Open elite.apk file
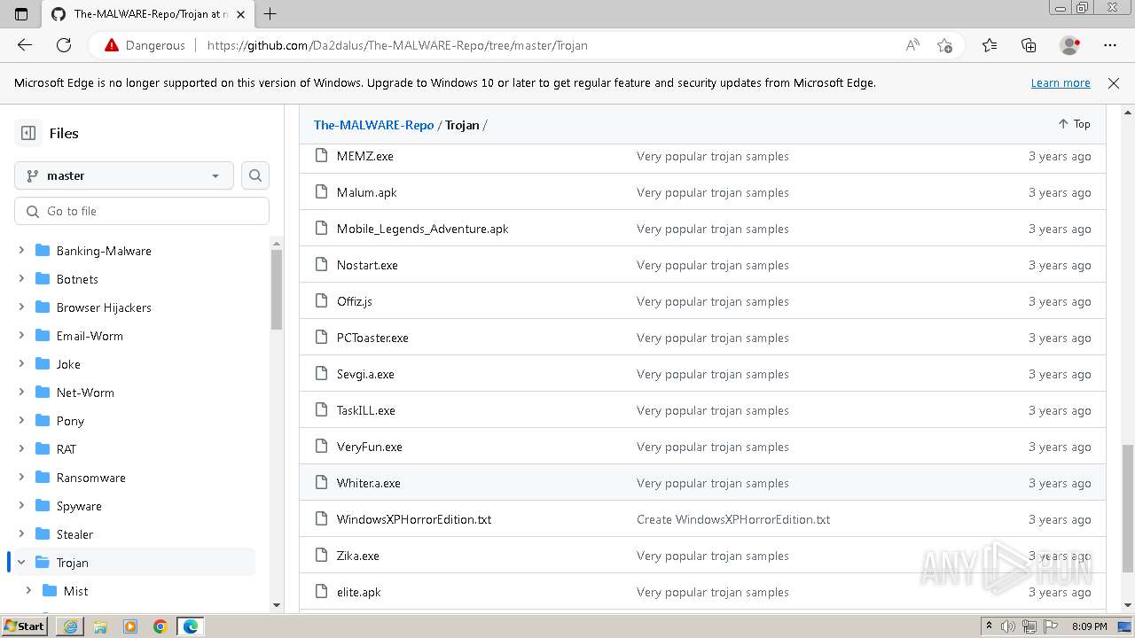The height and width of the screenshot is (638, 1135). pos(358,592)
